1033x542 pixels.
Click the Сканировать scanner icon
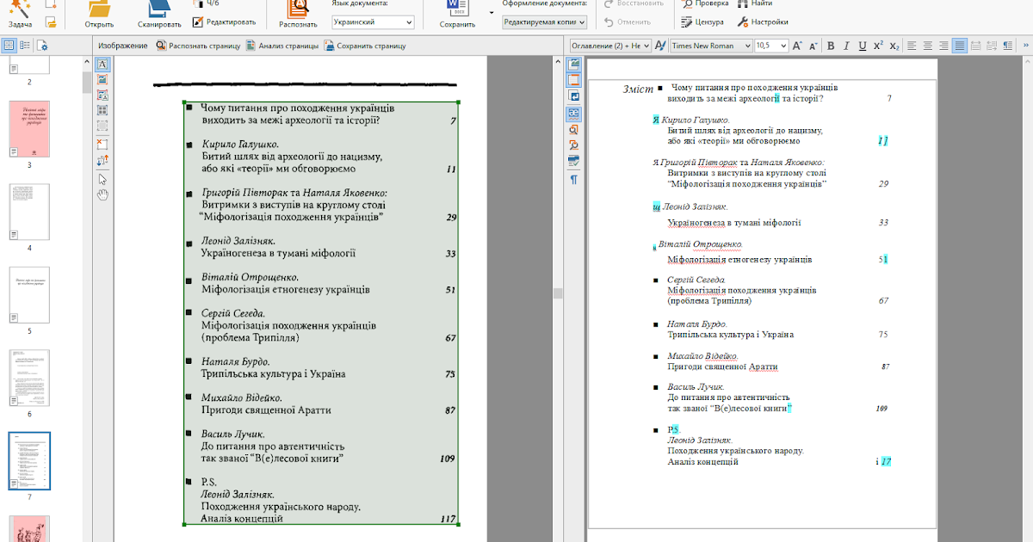click(x=158, y=7)
